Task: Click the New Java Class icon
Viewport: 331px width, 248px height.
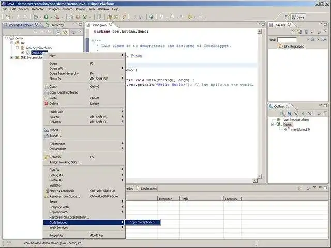Action: (x=85, y=17)
